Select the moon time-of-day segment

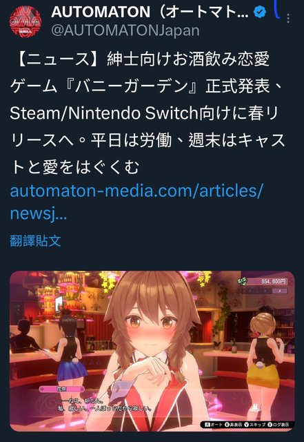tap(280, 291)
